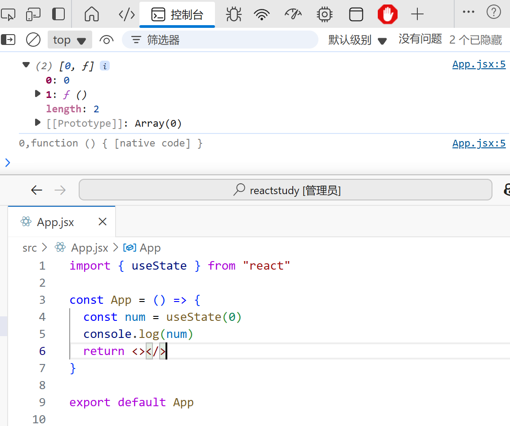Open the 默认级别 log level dropdown
The width and height of the screenshot is (510, 426).
point(357,40)
